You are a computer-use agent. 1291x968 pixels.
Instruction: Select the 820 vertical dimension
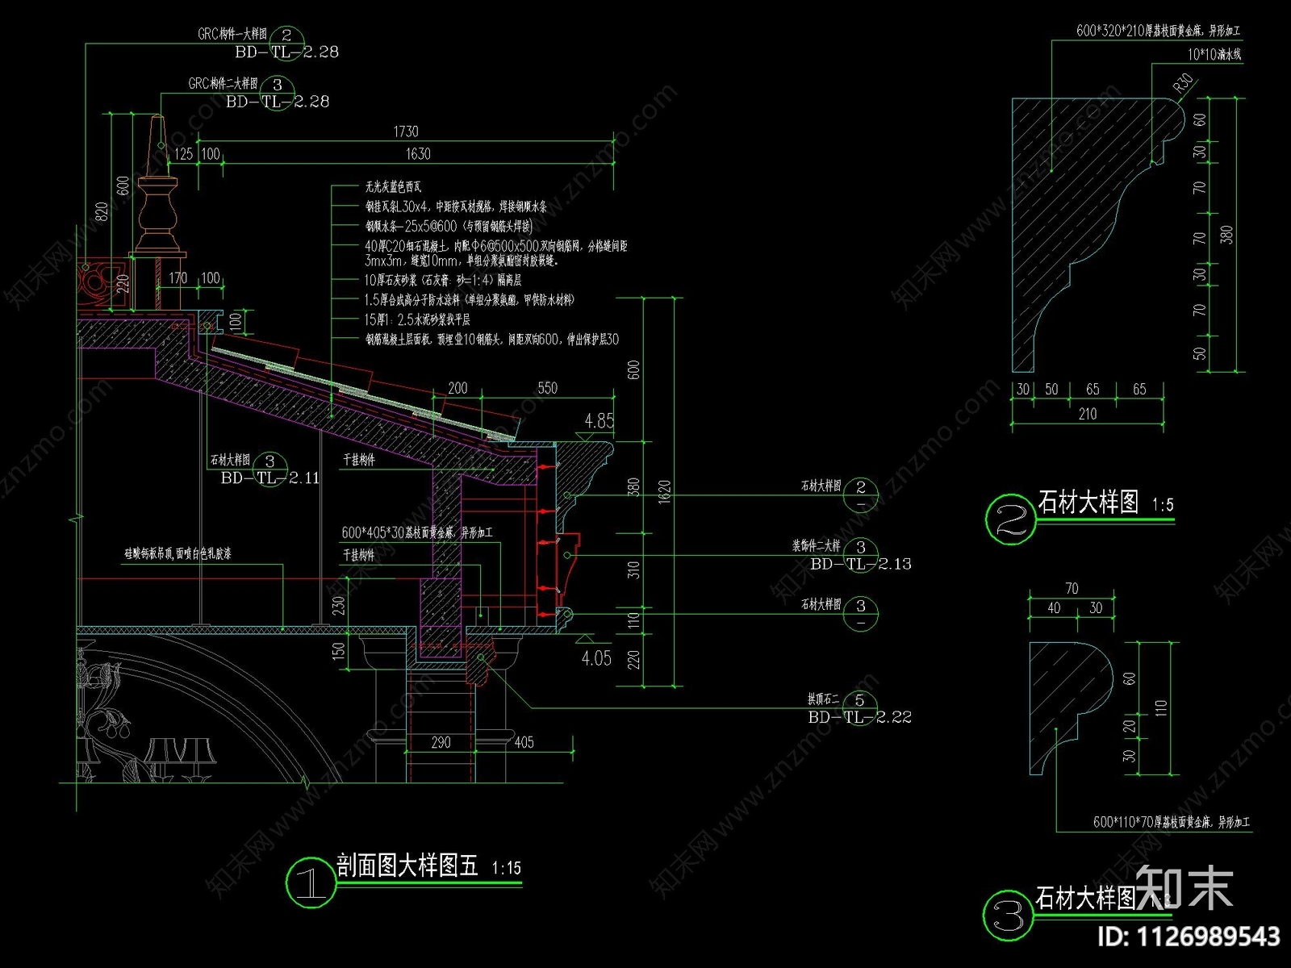tap(102, 211)
